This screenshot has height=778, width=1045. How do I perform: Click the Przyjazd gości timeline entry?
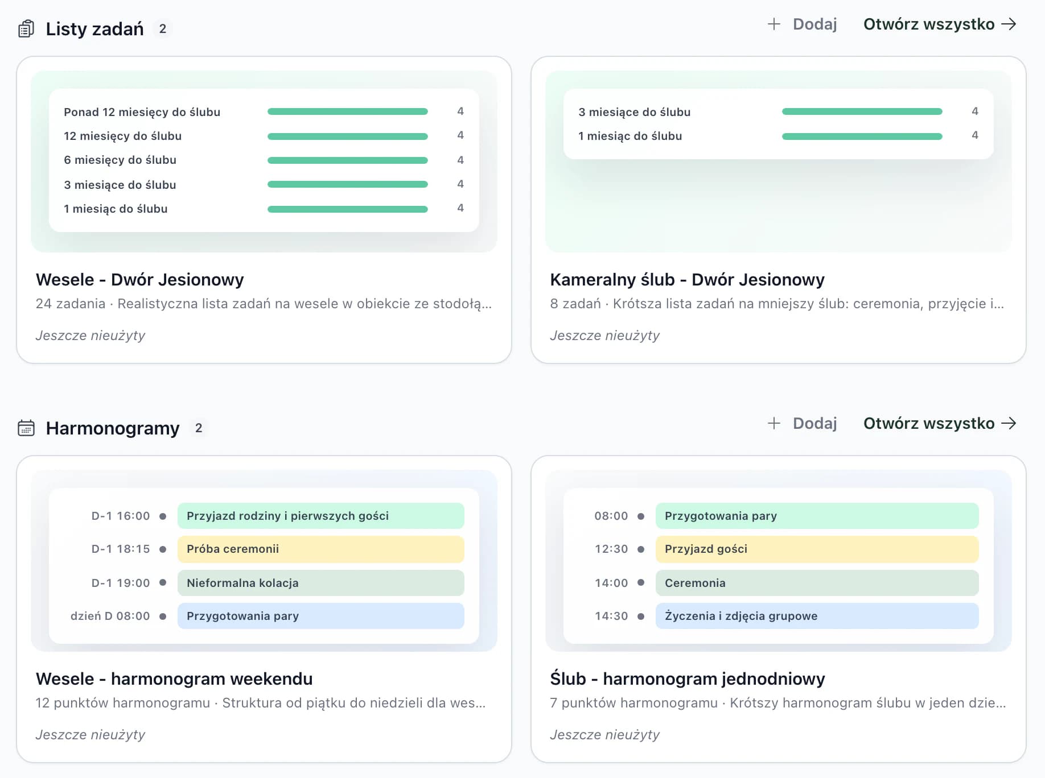817,549
